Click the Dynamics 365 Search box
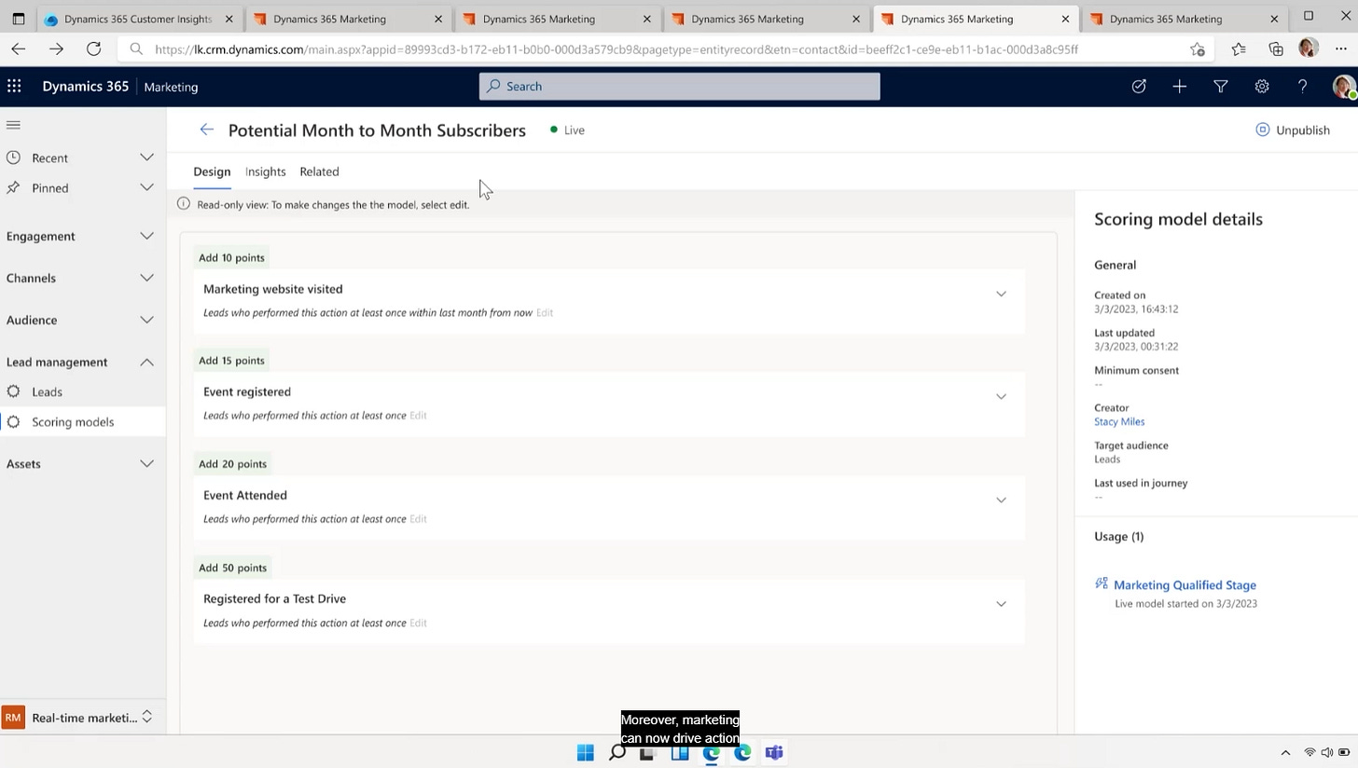 [679, 87]
